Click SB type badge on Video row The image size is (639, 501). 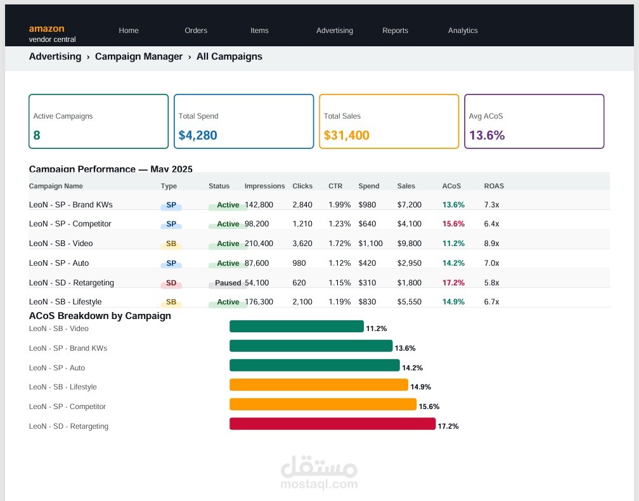coord(171,244)
